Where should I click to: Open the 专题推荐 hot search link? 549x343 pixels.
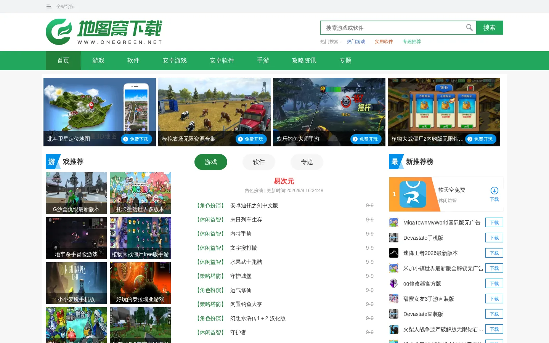[412, 42]
